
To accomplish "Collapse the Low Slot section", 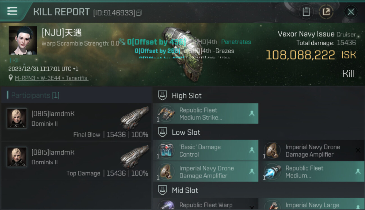I will 162,132.
